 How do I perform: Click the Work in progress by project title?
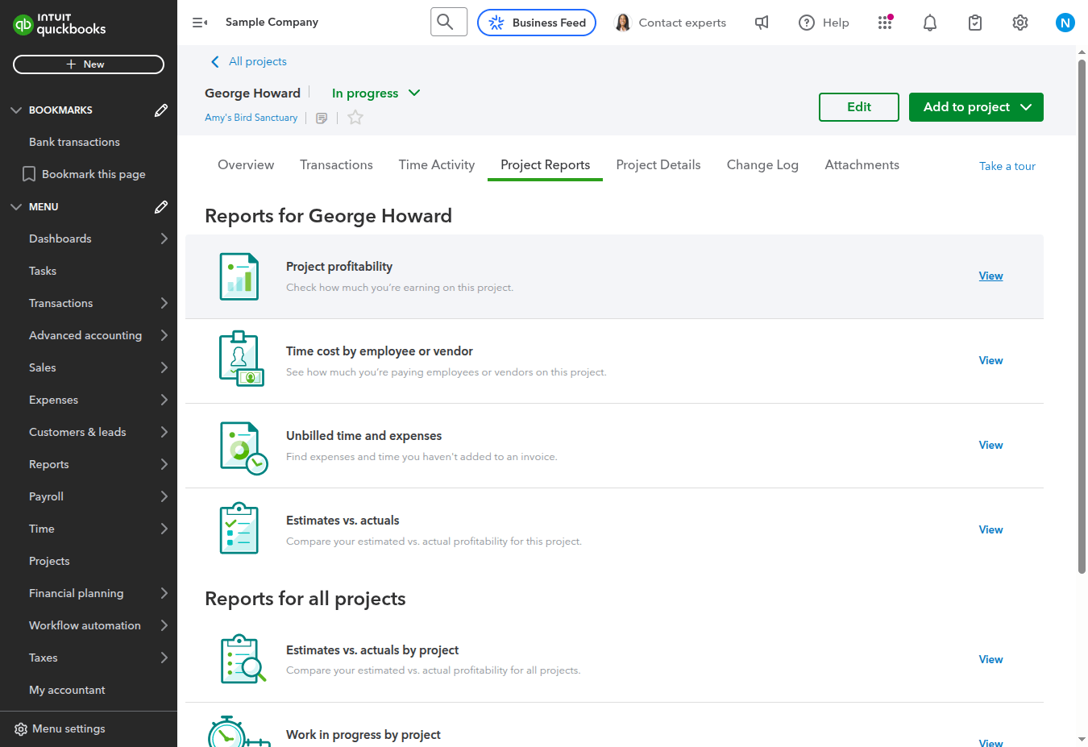pos(363,735)
